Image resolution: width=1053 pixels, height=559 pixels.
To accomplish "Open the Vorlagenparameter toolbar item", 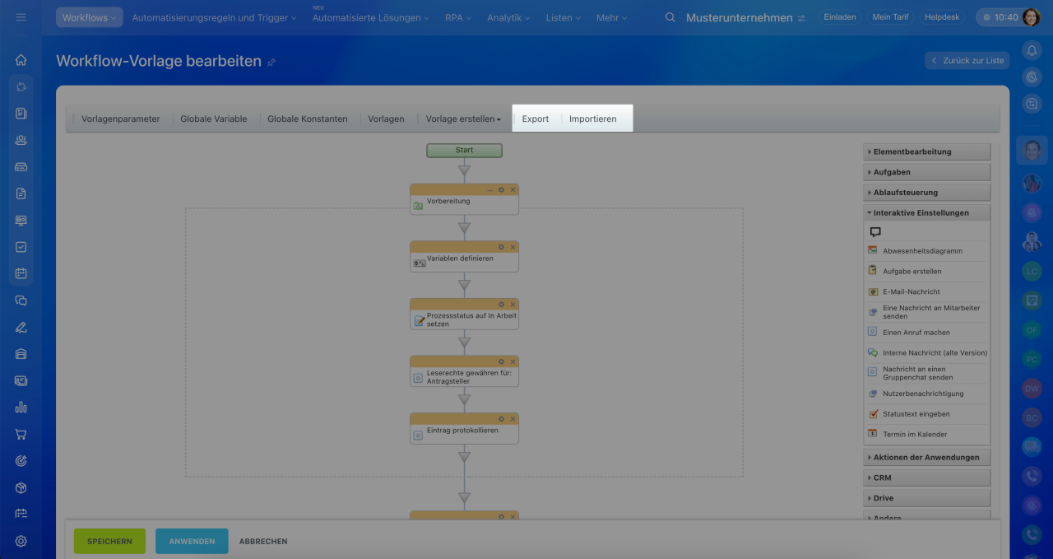I will 121,119.
